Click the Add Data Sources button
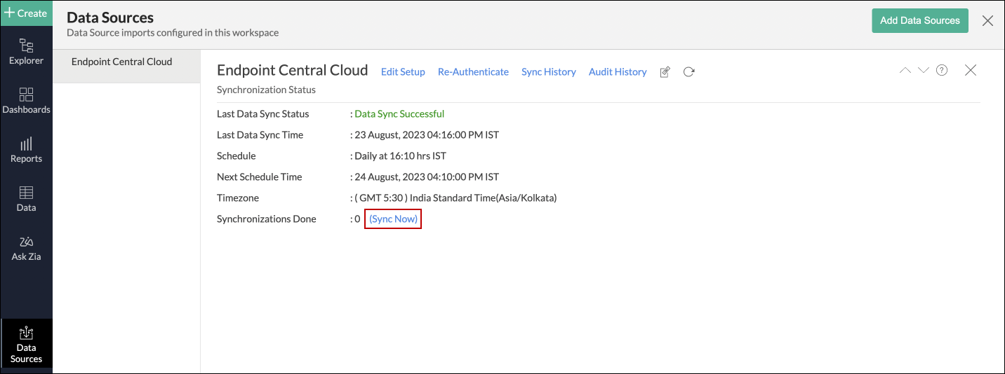The image size is (1005, 374). coord(919,20)
